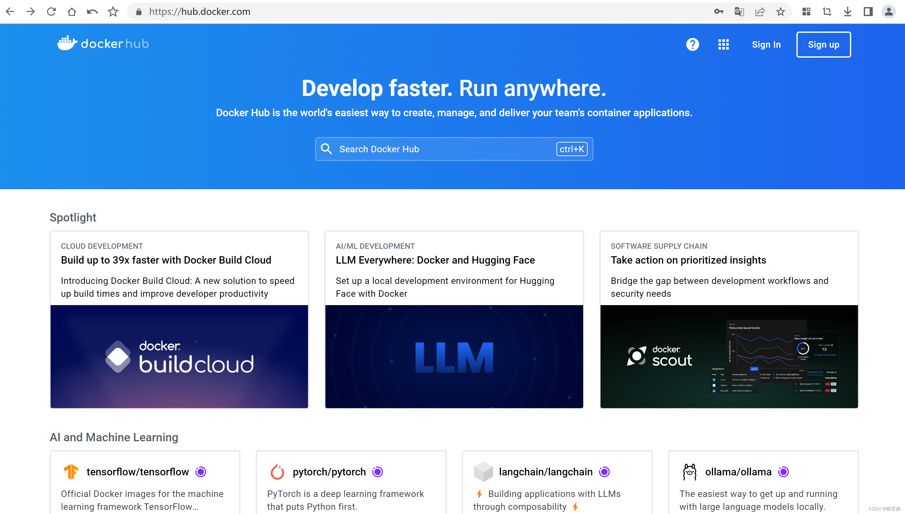Click 'PyTorch is a deep learning framework' text
The image size is (905, 514).
(345, 500)
